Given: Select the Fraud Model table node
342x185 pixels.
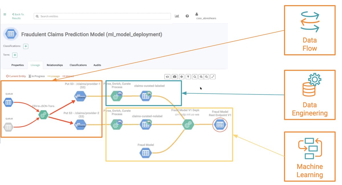Looking at the screenshot, I should point(146,153).
